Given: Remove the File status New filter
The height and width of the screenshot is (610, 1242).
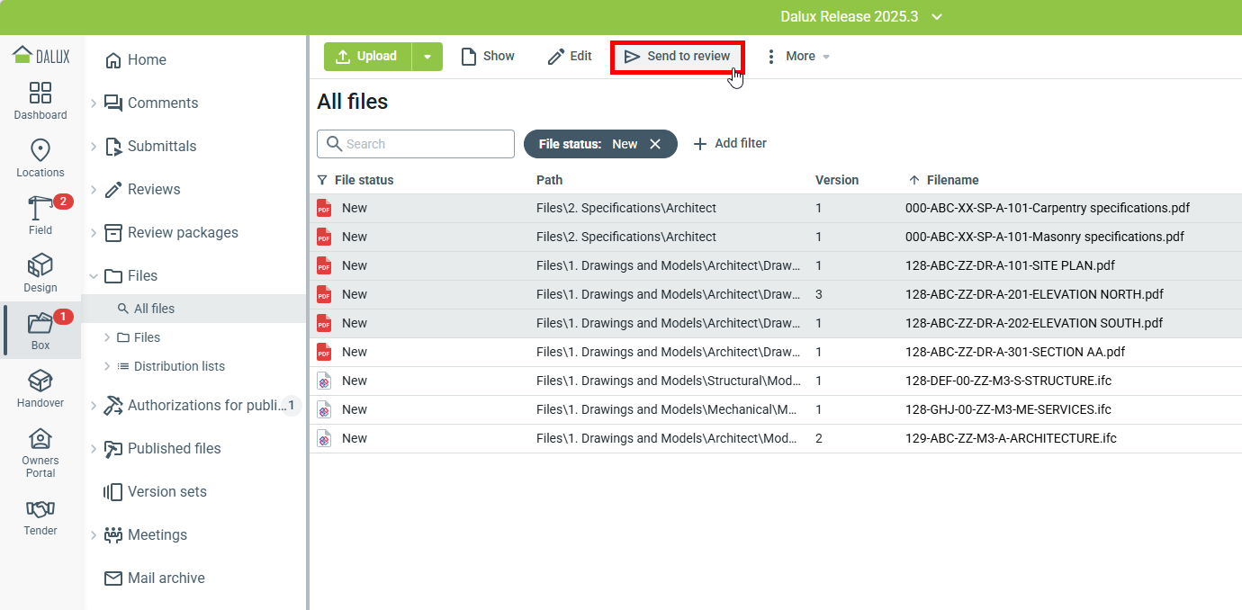Looking at the screenshot, I should pos(655,144).
